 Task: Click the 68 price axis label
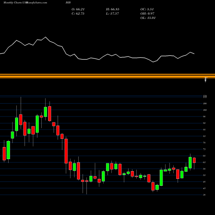coord(204,156)
